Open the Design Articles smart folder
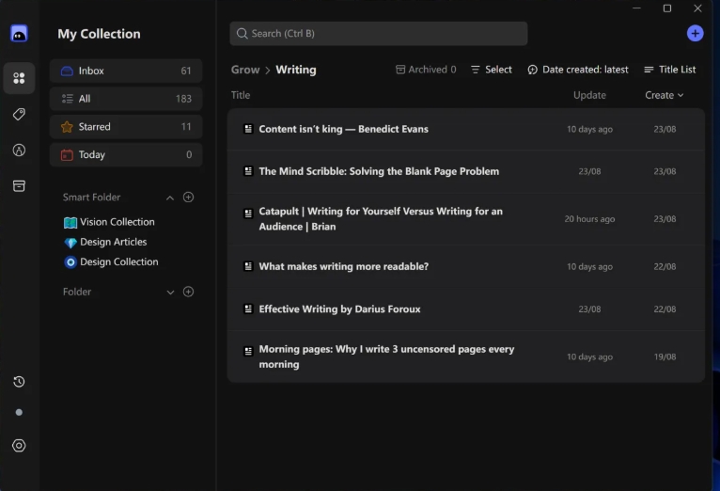This screenshot has width=720, height=491. (105, 242)
